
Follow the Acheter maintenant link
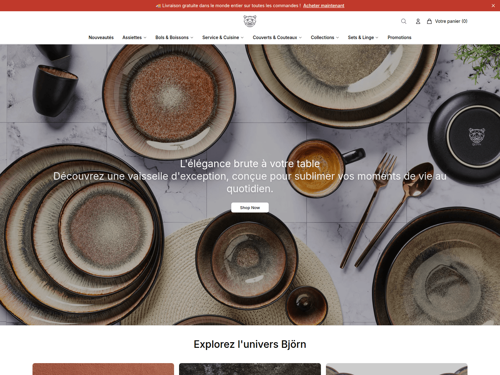(324, 6)
